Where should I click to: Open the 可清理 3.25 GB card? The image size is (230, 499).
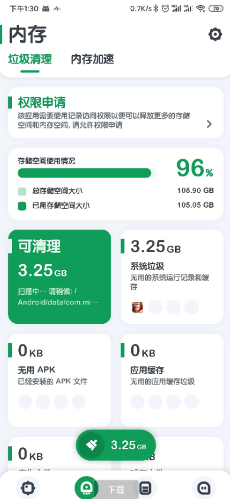click(59, 276)
